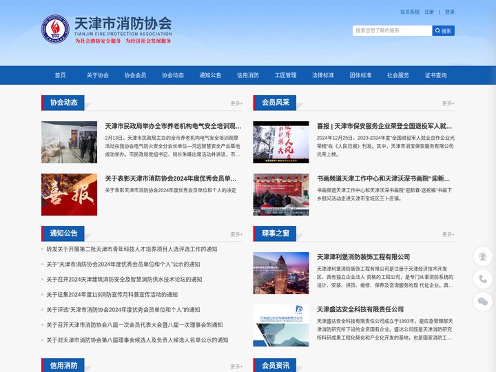
Task: Open thumbnail of 书画频道天津工作中心 article
Action: [x=281, y=194]
